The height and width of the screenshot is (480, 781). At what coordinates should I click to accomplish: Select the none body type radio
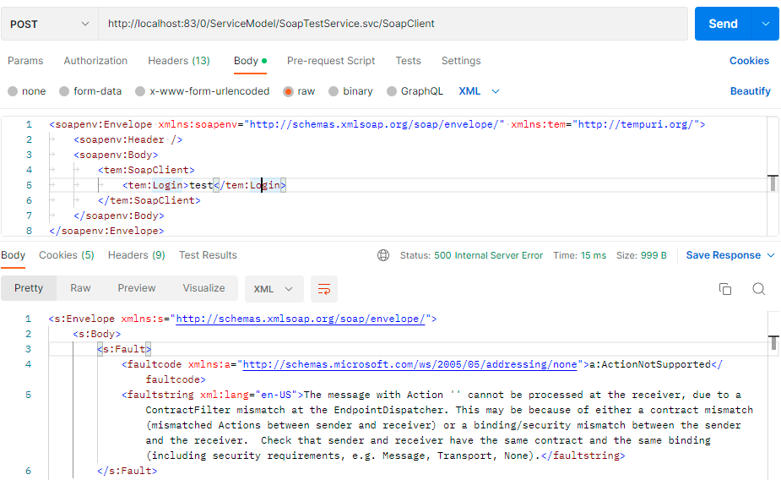pyautogui.click(x=13, y=91)
